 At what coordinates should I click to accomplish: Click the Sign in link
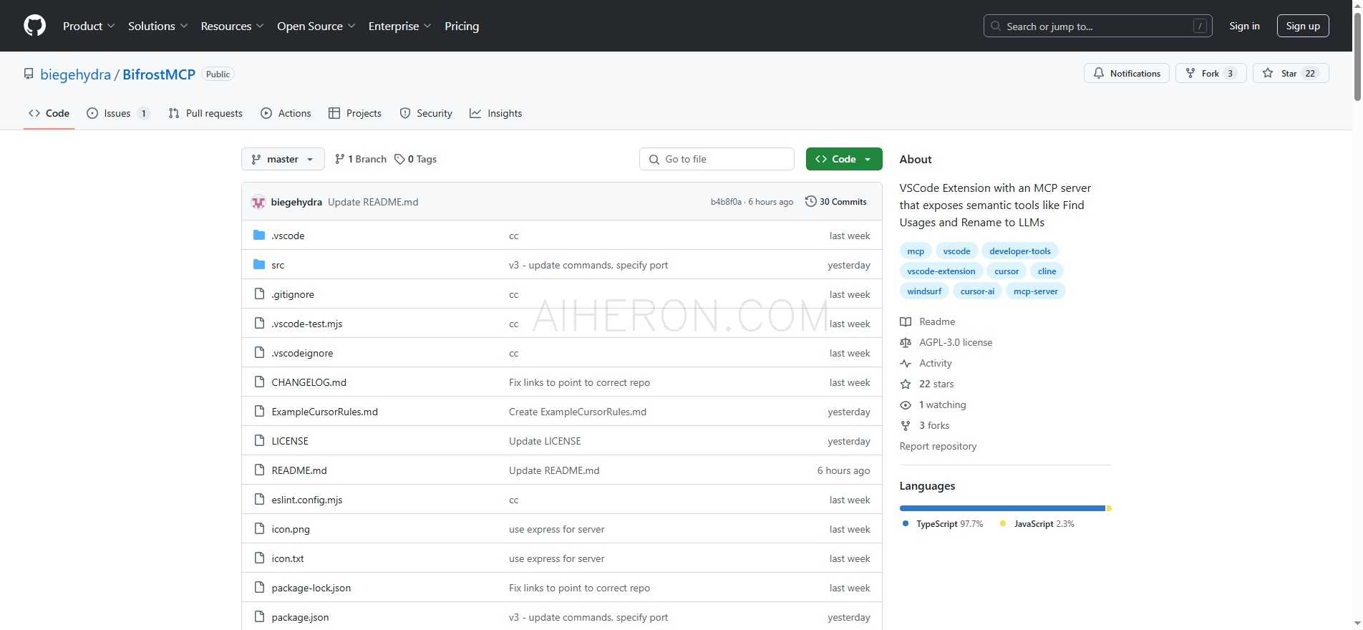click(x=1244, y=26)
